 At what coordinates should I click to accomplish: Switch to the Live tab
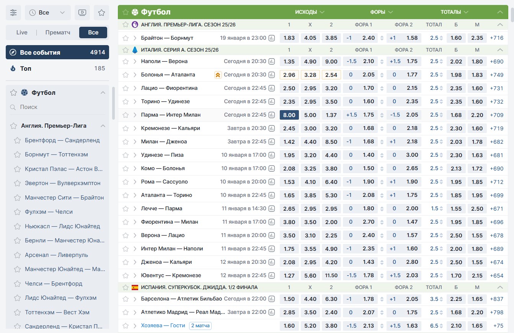(x=22, y=32)
